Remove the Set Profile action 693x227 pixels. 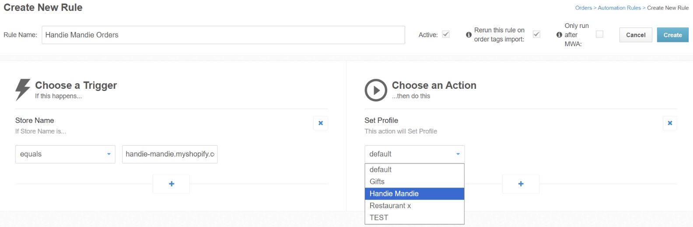click(670, 123)
